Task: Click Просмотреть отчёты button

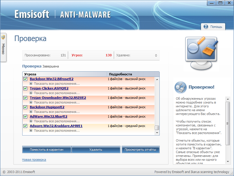Action: (140, 150)
